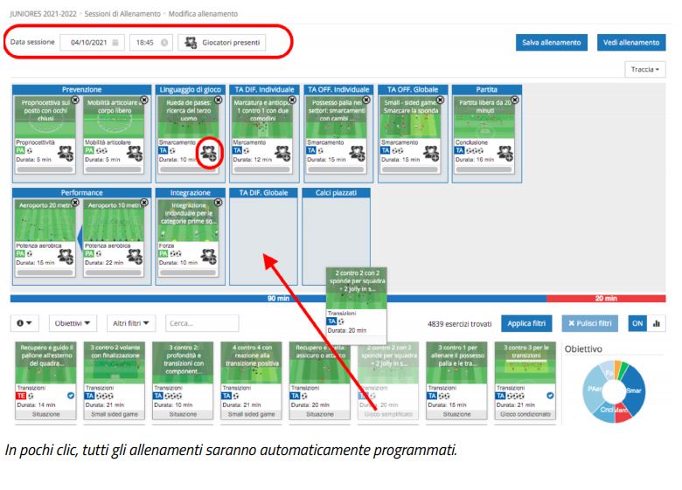
Task: Open player assignment on Partita libera card
Action: 503,152
